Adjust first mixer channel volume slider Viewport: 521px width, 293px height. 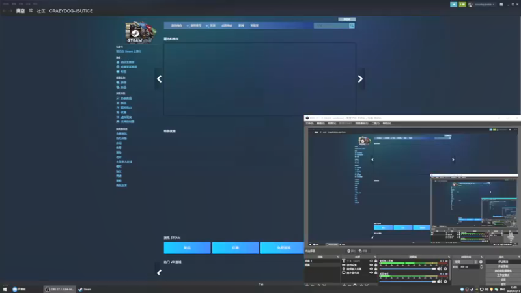[408, 269]
